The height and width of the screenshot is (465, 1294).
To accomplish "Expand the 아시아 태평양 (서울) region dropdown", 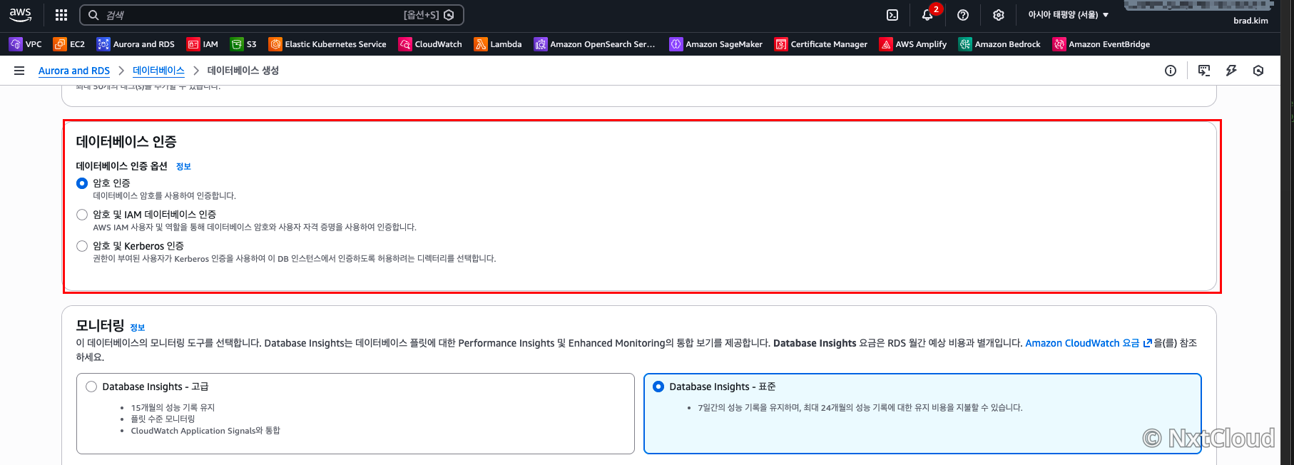I will point(1068,15).
